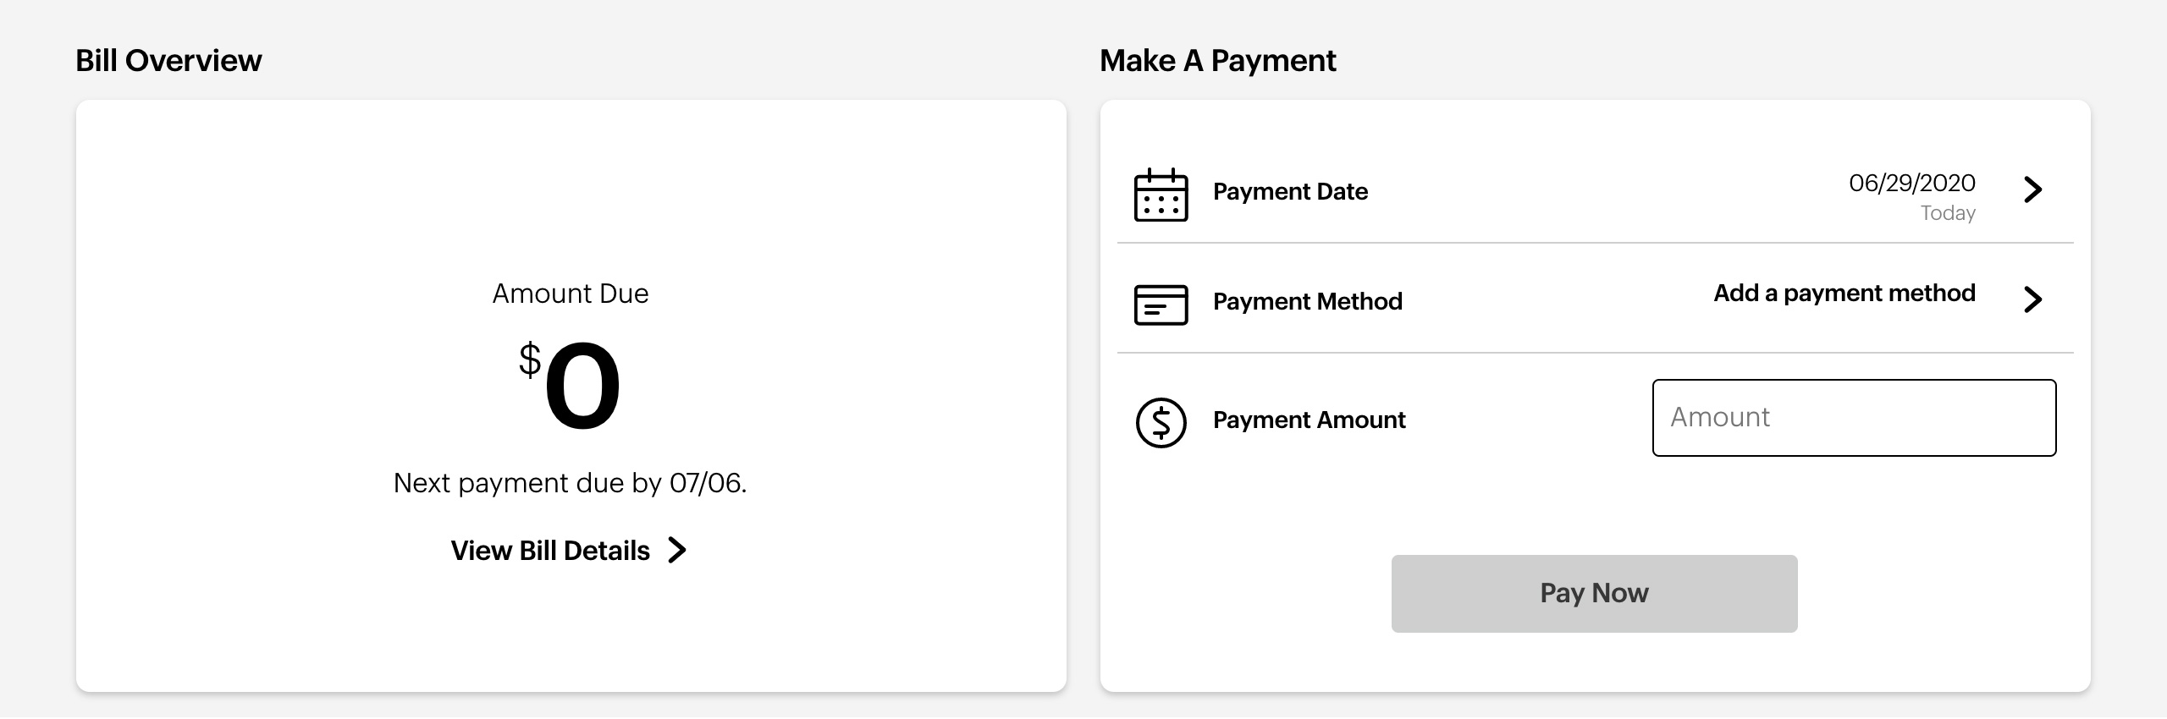Click the Today text under the date
The image size is (2167, 719).
click(1947, 213)
